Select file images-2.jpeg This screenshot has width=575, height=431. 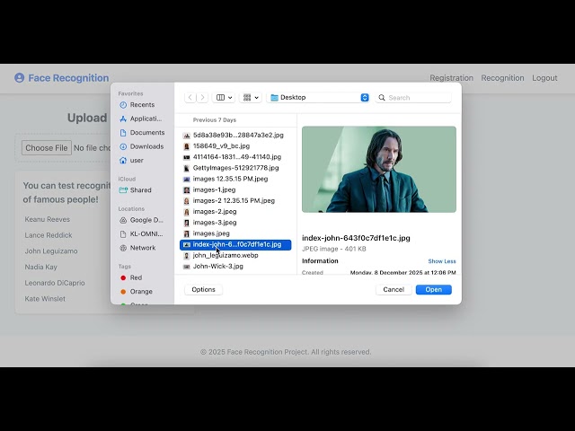point(235,212)
